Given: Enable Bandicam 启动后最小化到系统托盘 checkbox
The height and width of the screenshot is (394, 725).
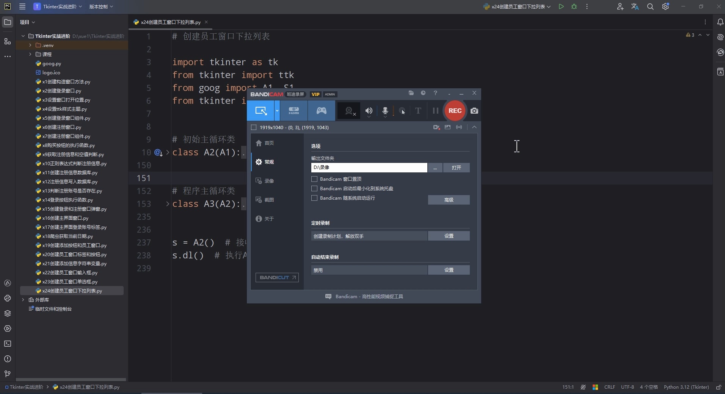Looking at the screenshot, I should tap(314, 188).
